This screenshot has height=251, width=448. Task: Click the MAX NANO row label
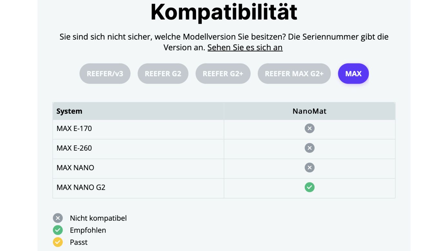pos(75,168)
